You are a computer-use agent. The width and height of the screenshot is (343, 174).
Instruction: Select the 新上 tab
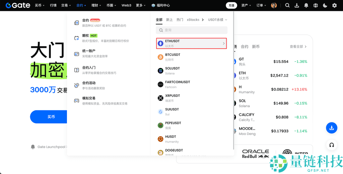coord(169,20)
